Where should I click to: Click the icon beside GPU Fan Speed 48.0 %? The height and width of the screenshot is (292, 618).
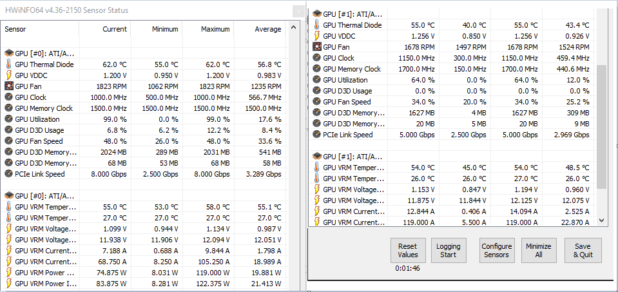[x=8, y=141]
